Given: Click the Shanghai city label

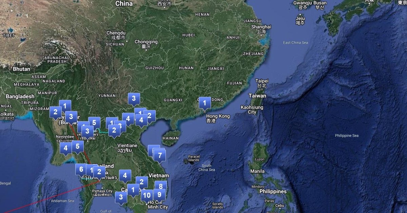Looking at the screenshot, I should click(x=261, y=27).
